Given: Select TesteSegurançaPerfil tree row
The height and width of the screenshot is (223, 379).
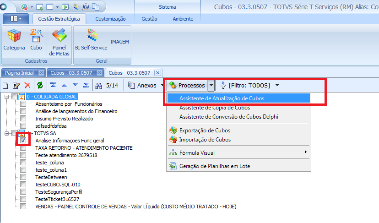Looking at the screenshot, I should (59, 192).
